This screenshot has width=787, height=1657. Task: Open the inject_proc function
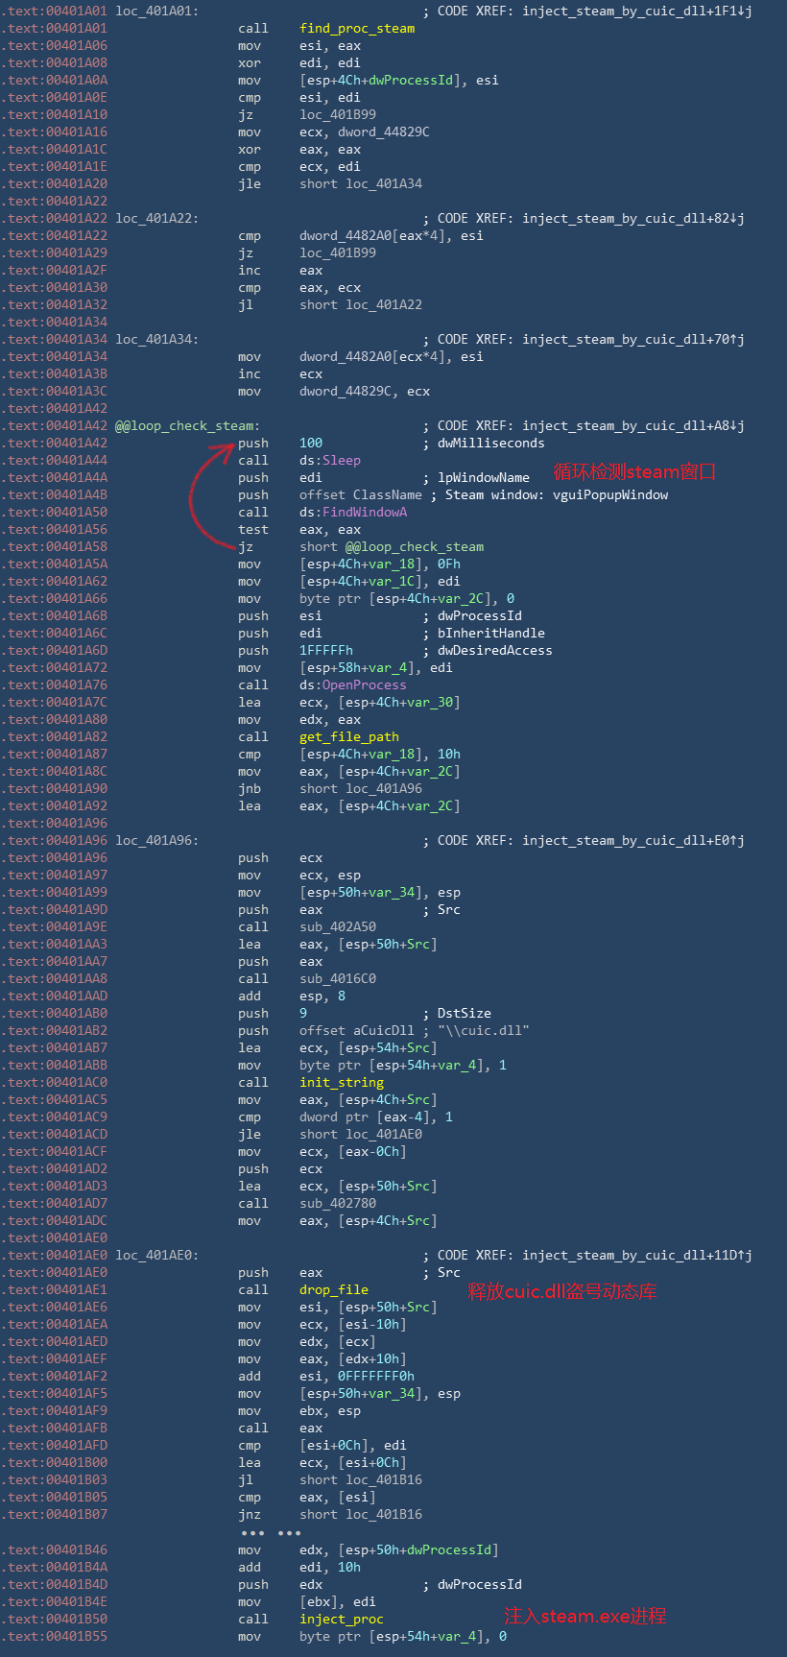342,1619
